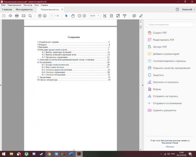
Task: Zoom out with minus button
Action: tap(79, 16)
